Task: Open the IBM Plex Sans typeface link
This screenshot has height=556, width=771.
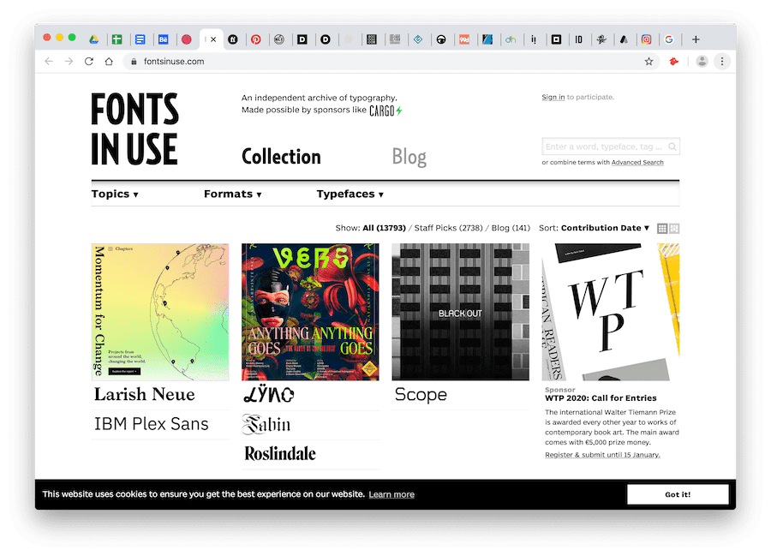Action: pyautogui.click(x=152, y=424)
